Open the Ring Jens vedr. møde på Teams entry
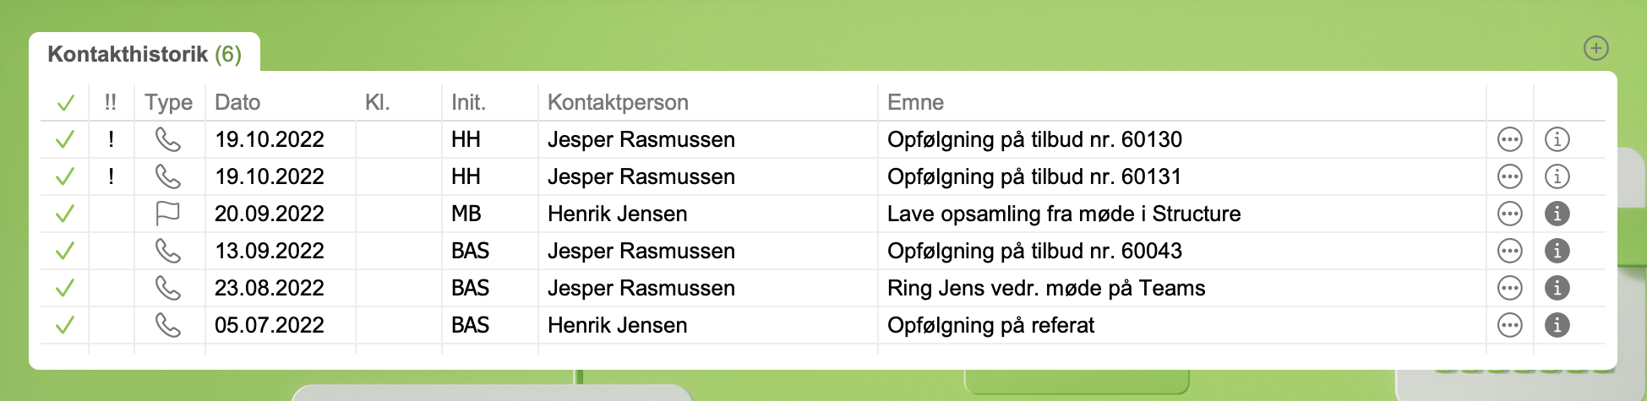1647x401 pixels. tap(1045, 288)
